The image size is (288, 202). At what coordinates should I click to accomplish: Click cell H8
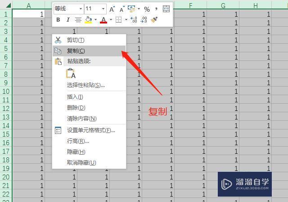pyautogui.click(x=256, y=74)
